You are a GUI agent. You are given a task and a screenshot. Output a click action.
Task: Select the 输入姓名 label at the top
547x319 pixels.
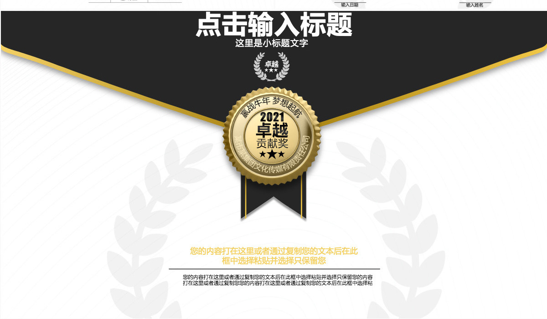tap(475, 5)
